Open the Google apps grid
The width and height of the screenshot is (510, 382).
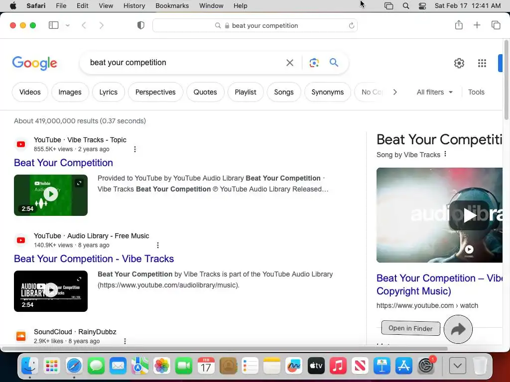coord(482,63)
